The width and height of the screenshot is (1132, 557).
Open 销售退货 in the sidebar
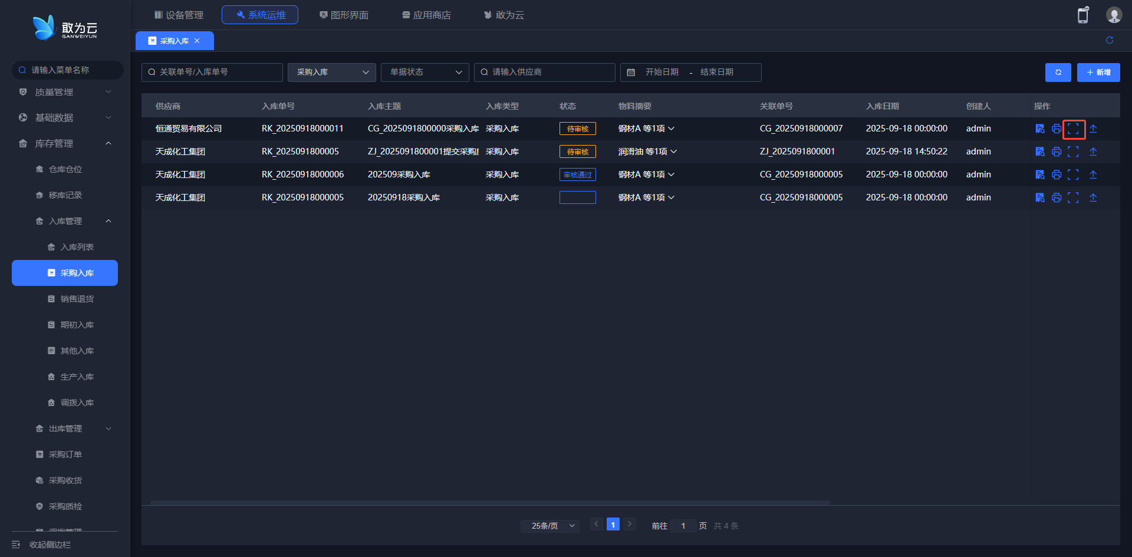77,299
